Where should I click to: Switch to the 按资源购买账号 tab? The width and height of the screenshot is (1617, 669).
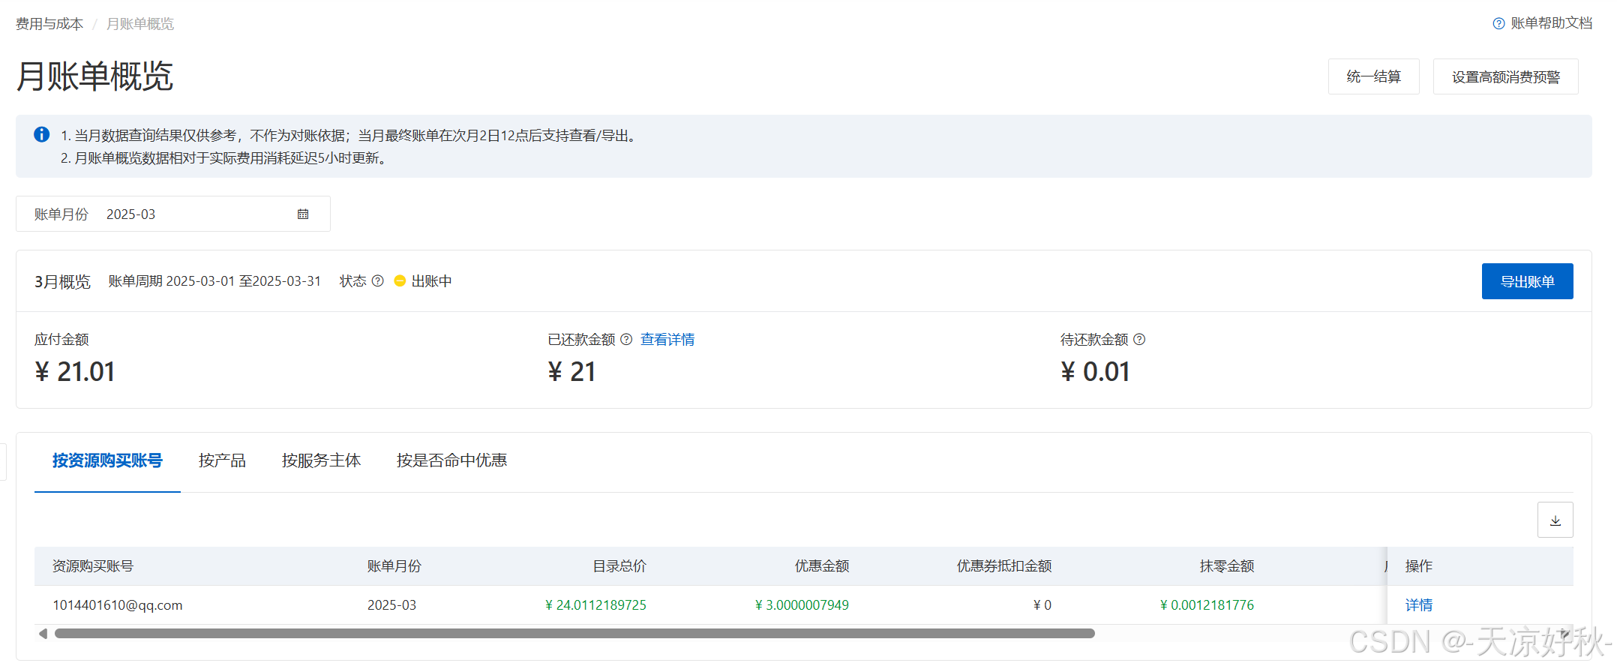point(107,460)
